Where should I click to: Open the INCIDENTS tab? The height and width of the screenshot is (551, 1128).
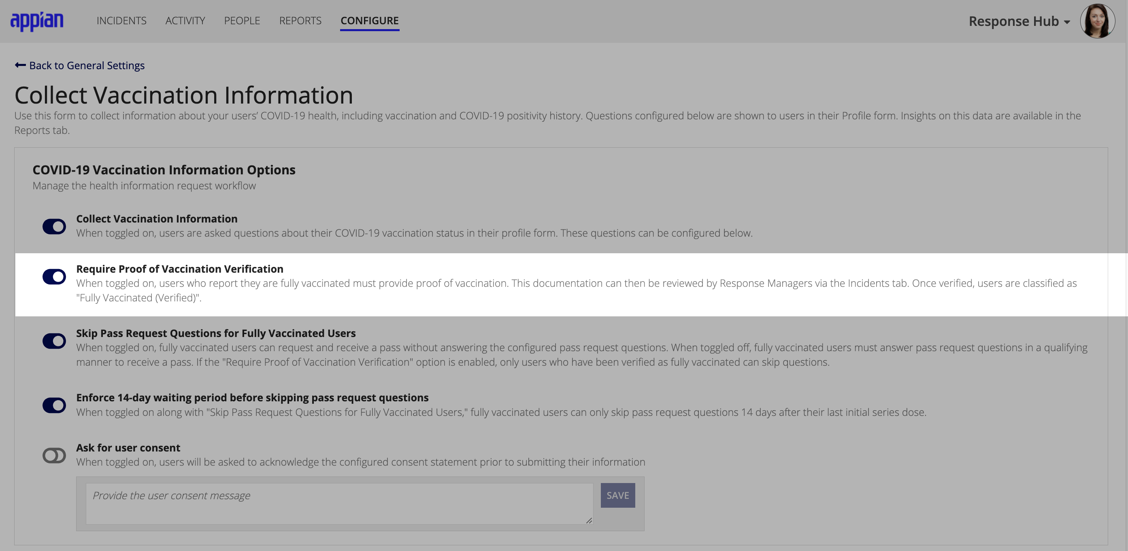click(121, 19)
